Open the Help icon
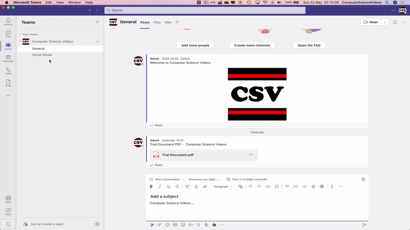Viewport: 410px width, 230px height. pyautogui.click(x=8, y=212)
